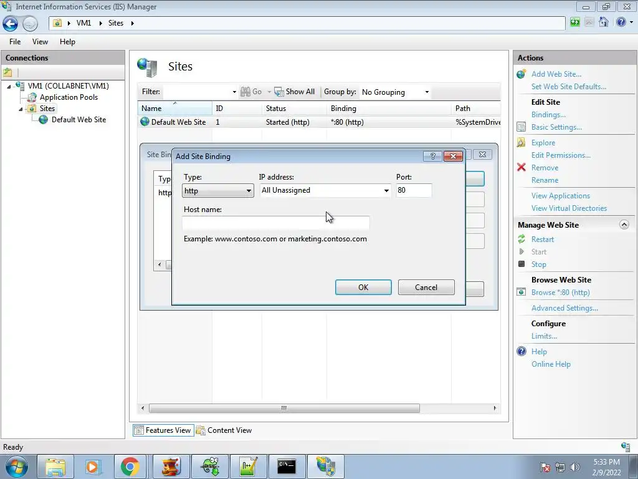638x479 pixels.
Task: Click the Go binoculars button
Action: click(x=251, y=92)
